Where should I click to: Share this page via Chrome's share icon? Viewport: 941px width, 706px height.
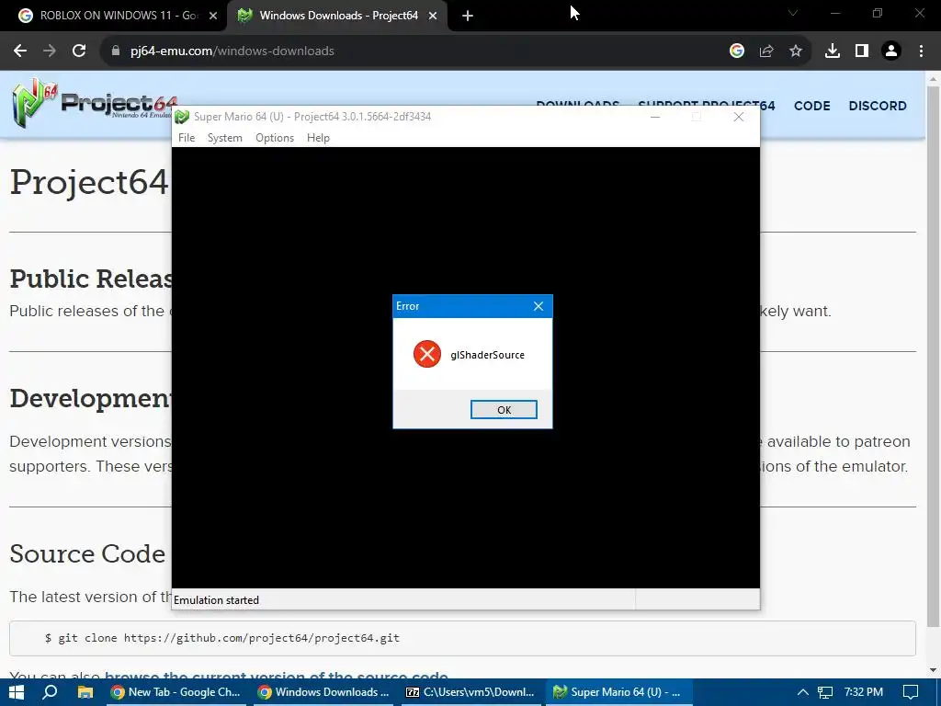(766, 51)
